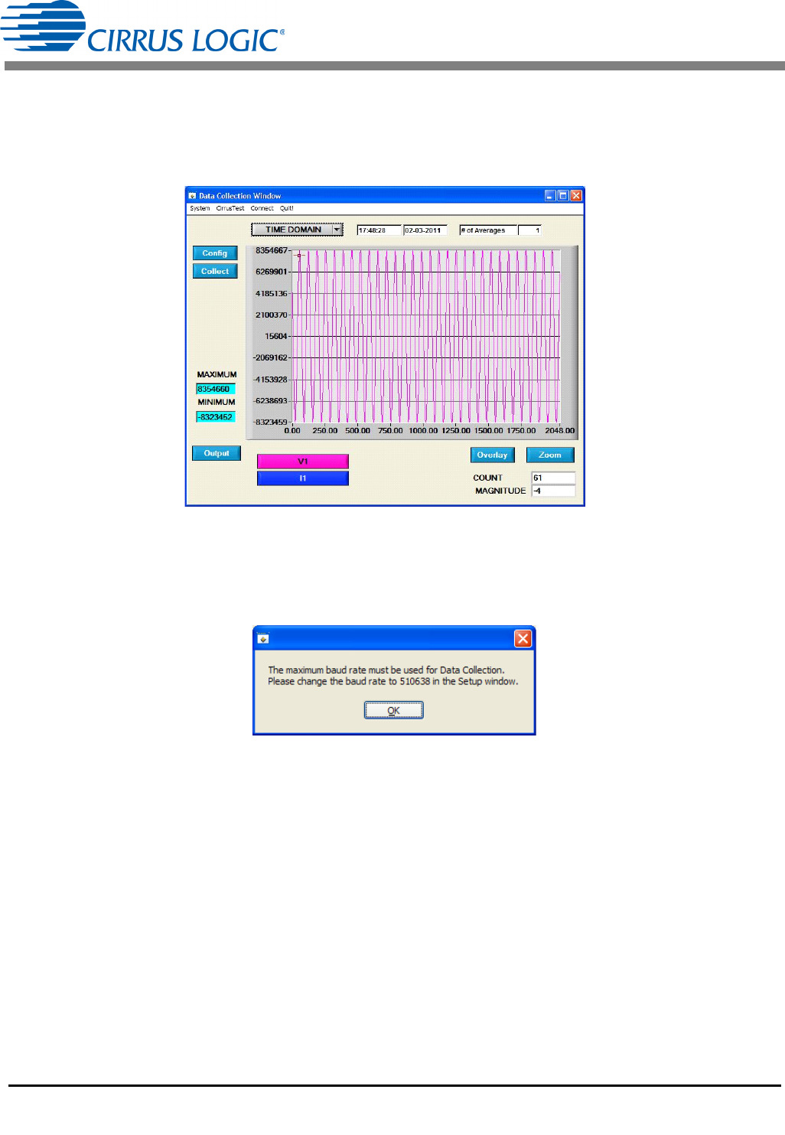Viewport: 785px width, 1135px height.
Task: Minimize the Data Collection Window
Action: [550, 196]
